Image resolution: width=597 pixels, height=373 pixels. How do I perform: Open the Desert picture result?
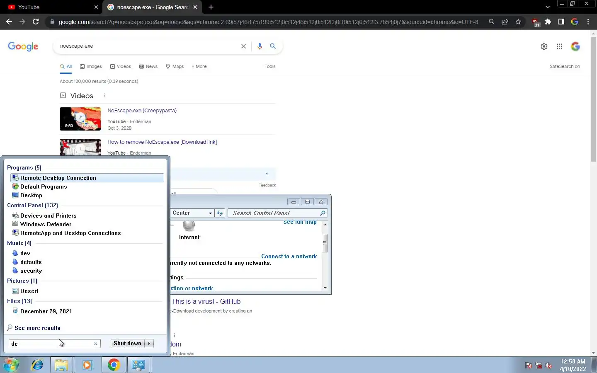29,291
